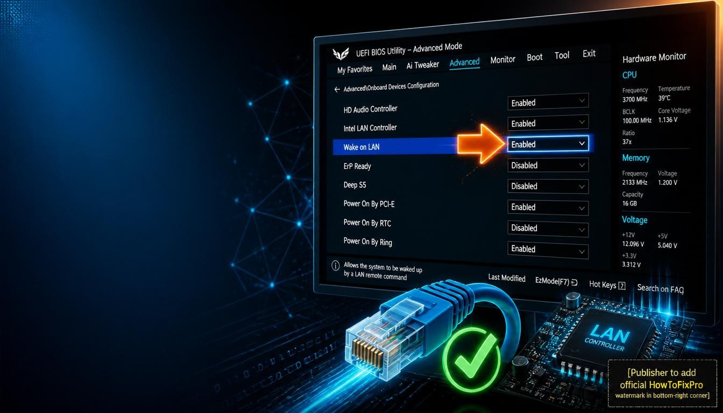Expand the Power On By PCI-E dropdown
This screenshot has width=723, height=413.
(548, 207)
